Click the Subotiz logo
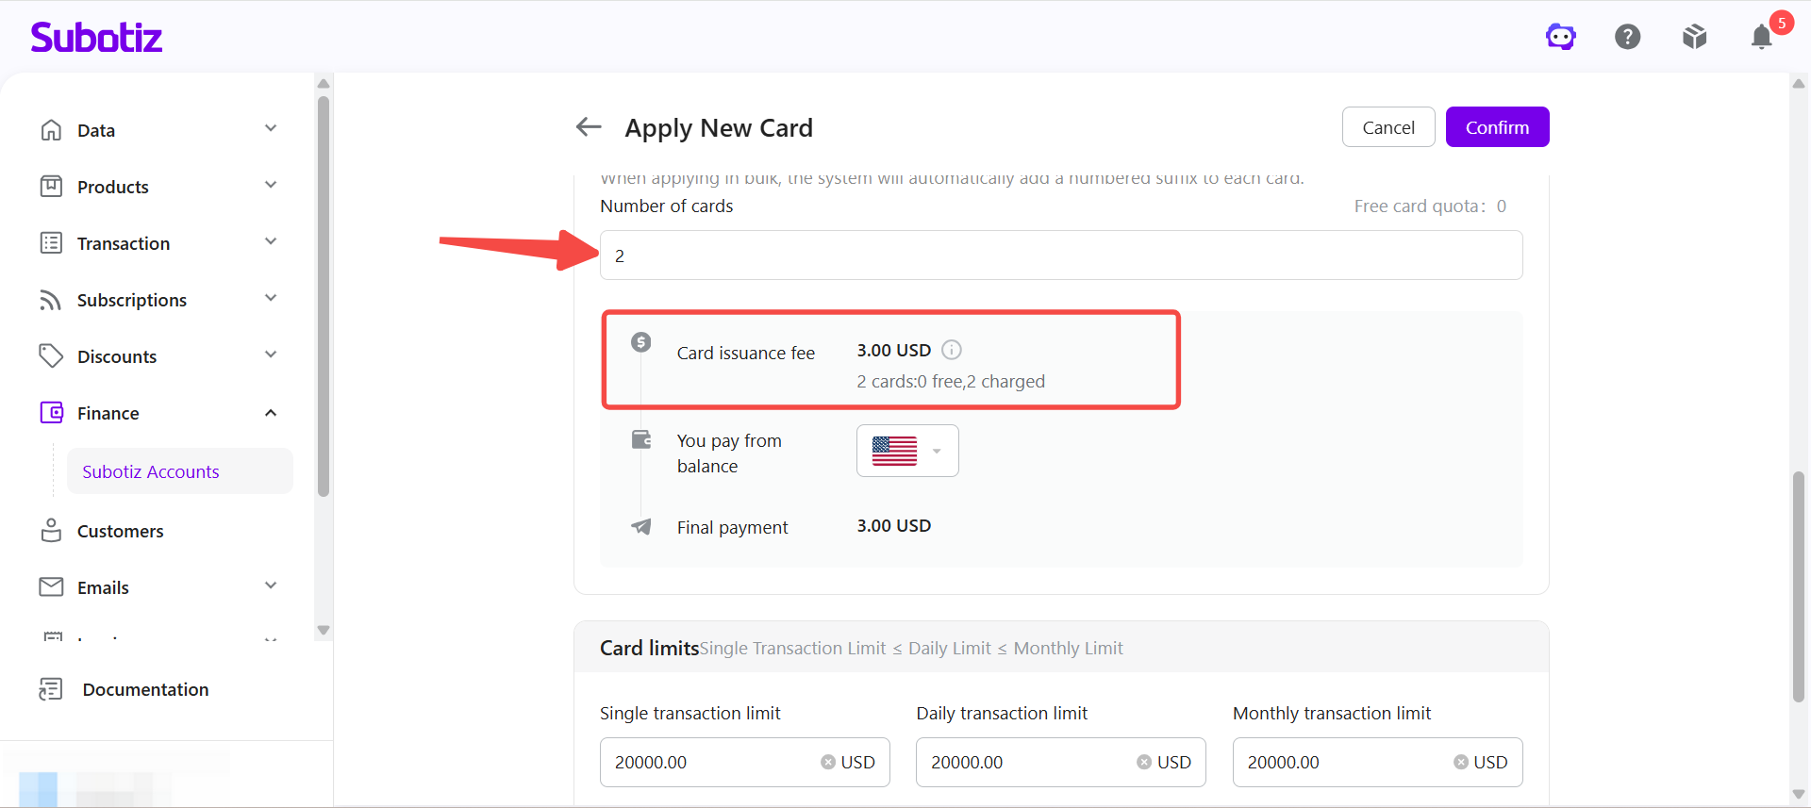1811x808 pixels. (96, 37)
